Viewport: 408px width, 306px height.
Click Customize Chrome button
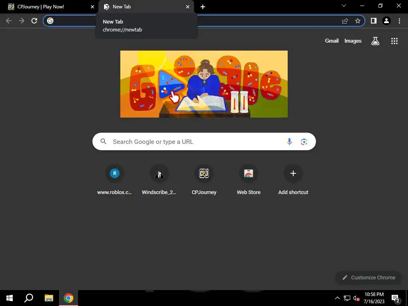pyautogui.click(x=369, y=277)
